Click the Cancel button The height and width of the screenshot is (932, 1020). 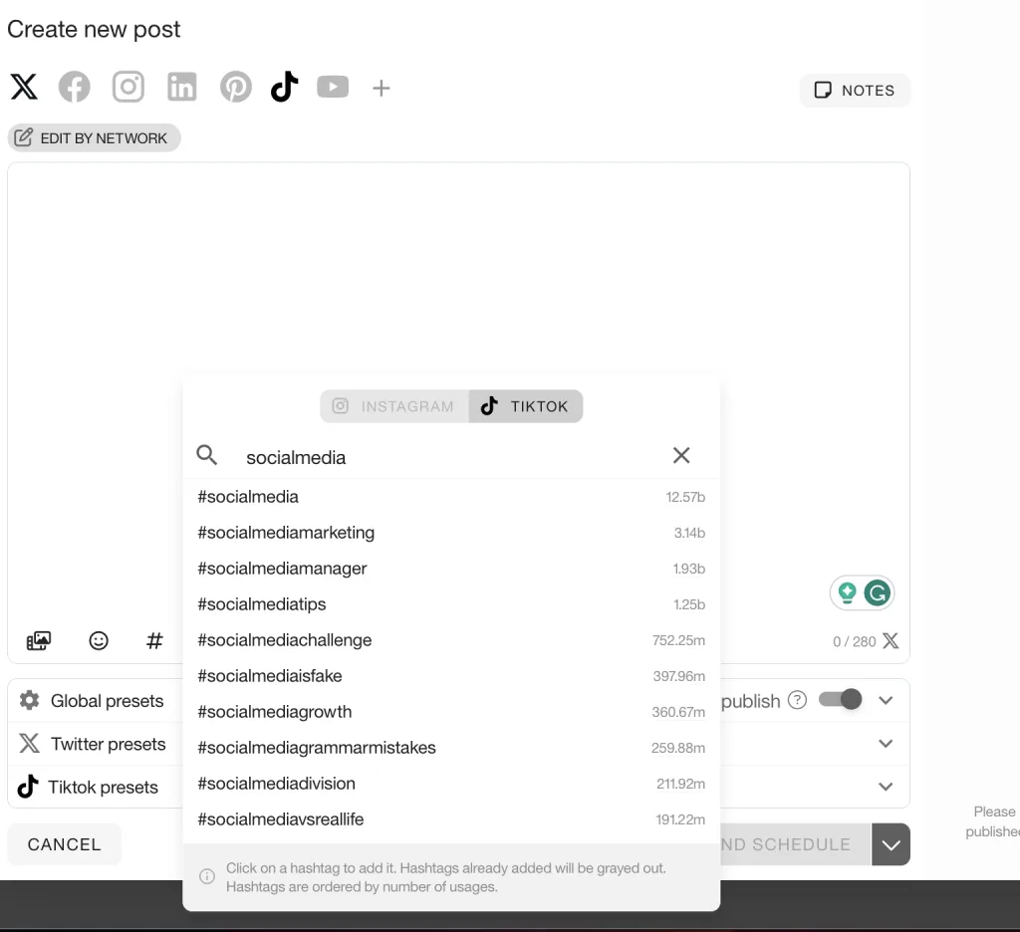[65, 844]
